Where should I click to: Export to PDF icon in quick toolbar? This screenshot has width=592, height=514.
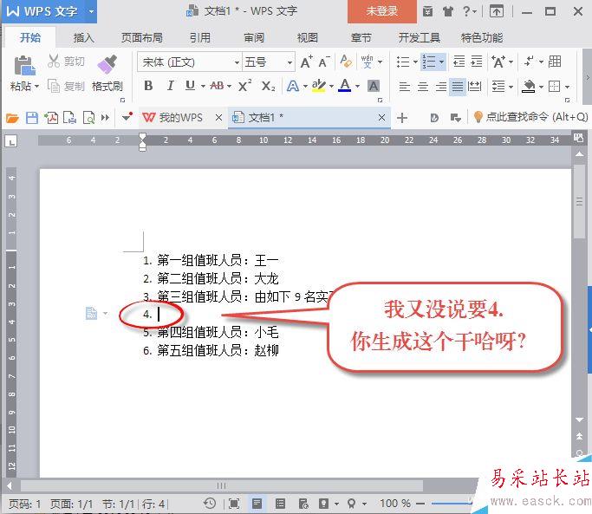point(51,118)
